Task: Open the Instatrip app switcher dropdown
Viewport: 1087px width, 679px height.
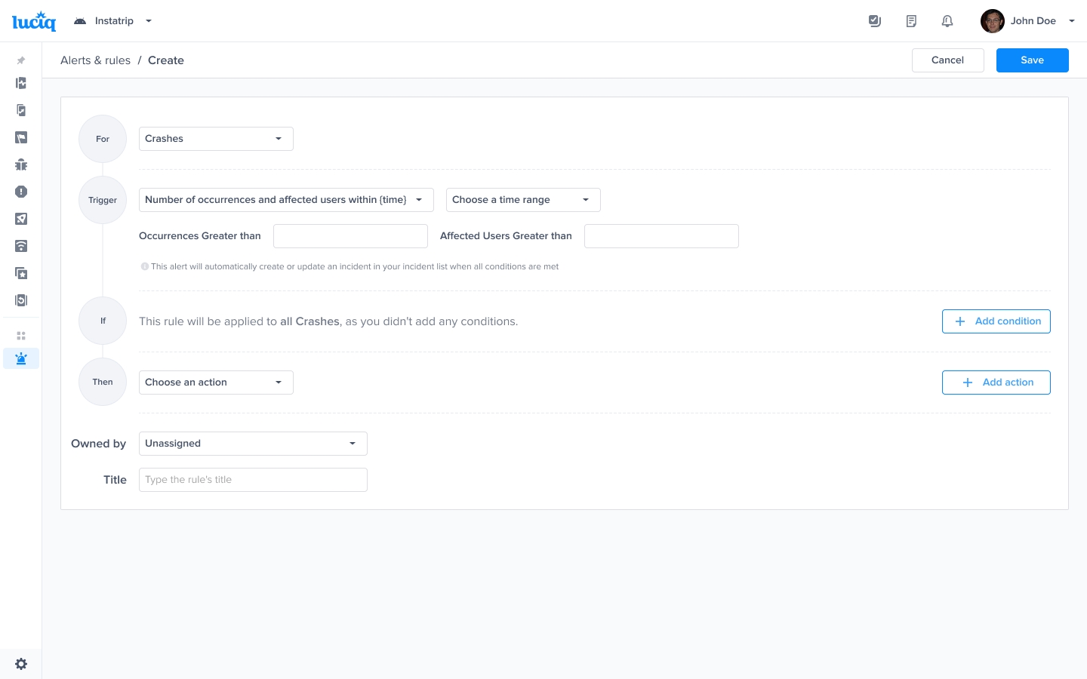Action: click(x=113, y=21)
